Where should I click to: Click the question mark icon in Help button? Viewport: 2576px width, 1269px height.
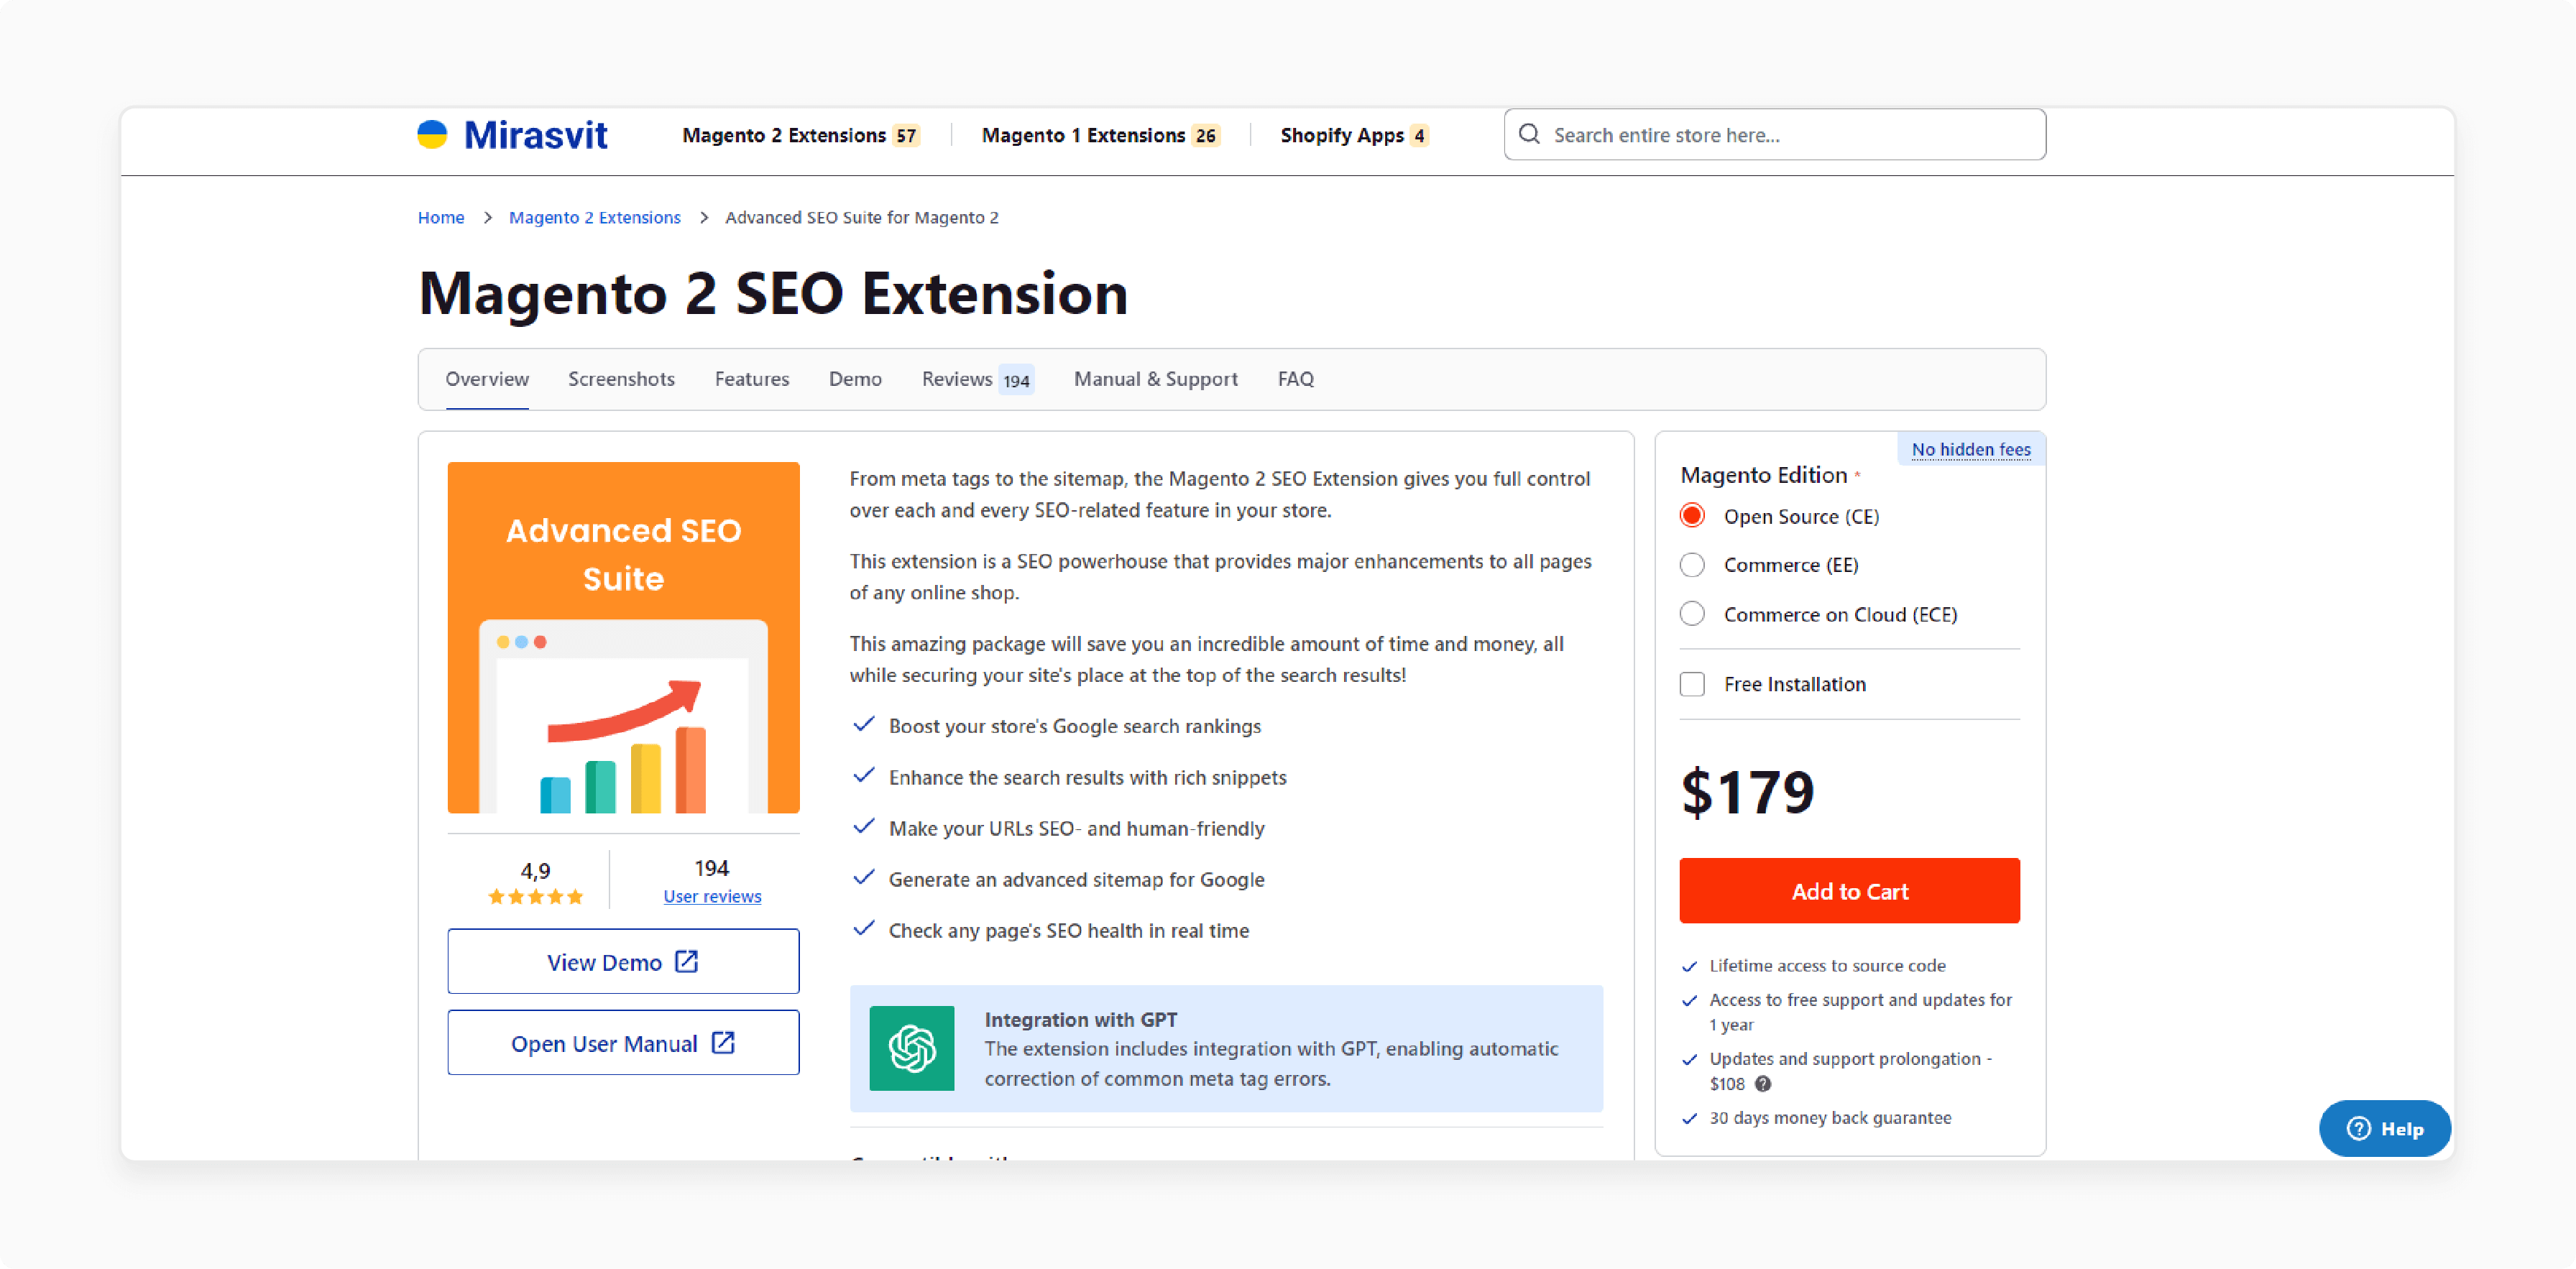pyautogui.click(x=2358, y=1128)
